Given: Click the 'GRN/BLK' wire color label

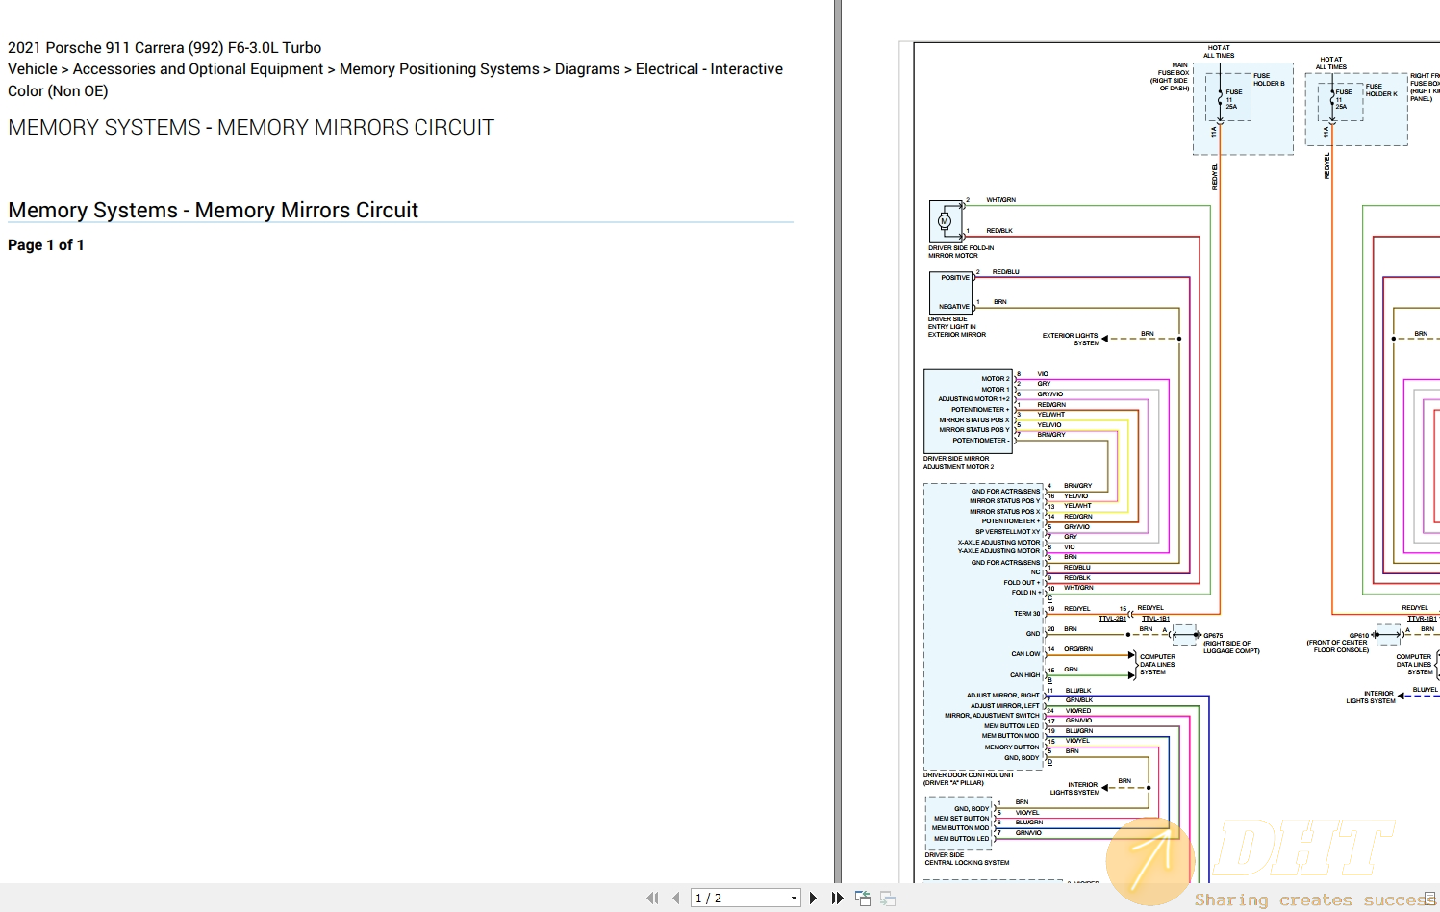Looking at the screenshot, I should coord(1079,700).
